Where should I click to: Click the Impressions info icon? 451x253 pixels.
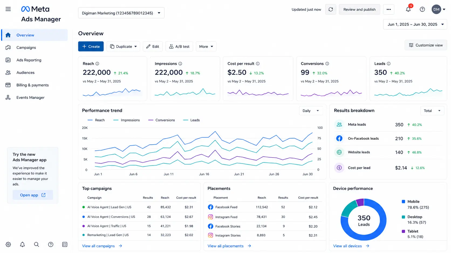point(180,64)
